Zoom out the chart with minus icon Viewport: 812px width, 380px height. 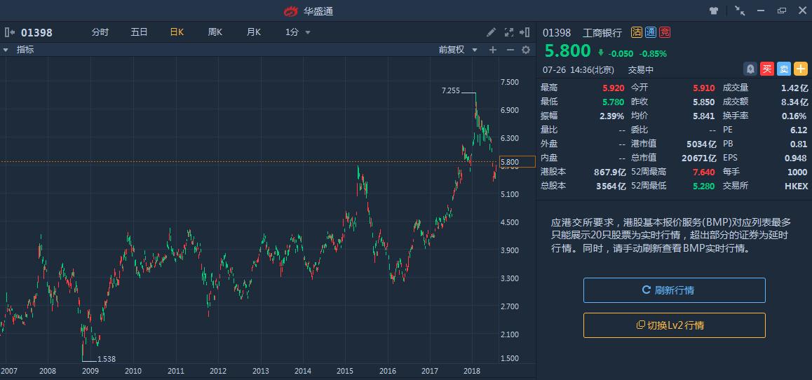tap(510, 50)
